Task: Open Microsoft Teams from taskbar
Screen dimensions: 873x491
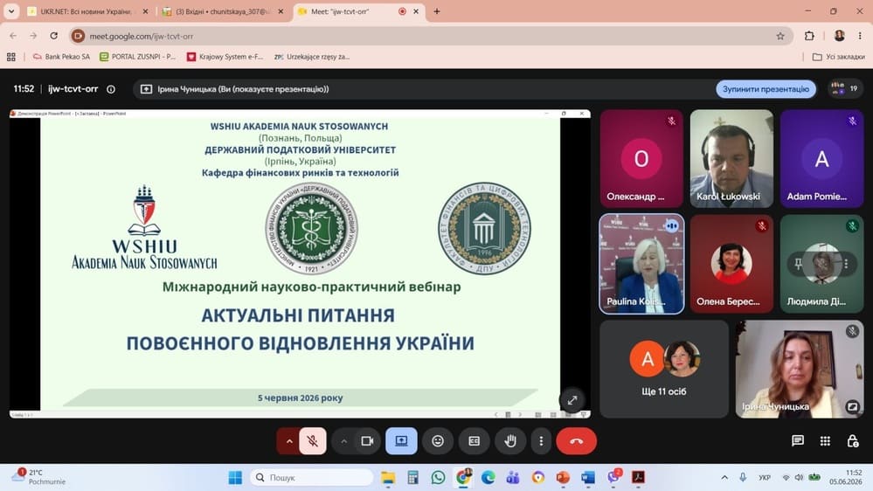Action: pos(513,477)
